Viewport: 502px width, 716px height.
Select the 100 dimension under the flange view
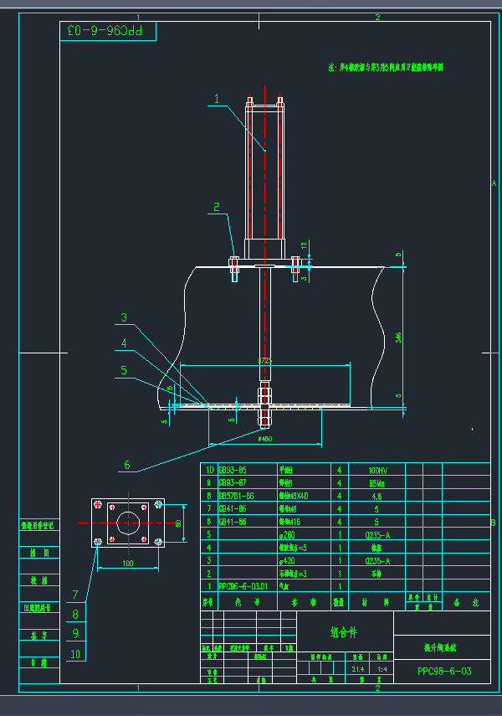(128, 564)
